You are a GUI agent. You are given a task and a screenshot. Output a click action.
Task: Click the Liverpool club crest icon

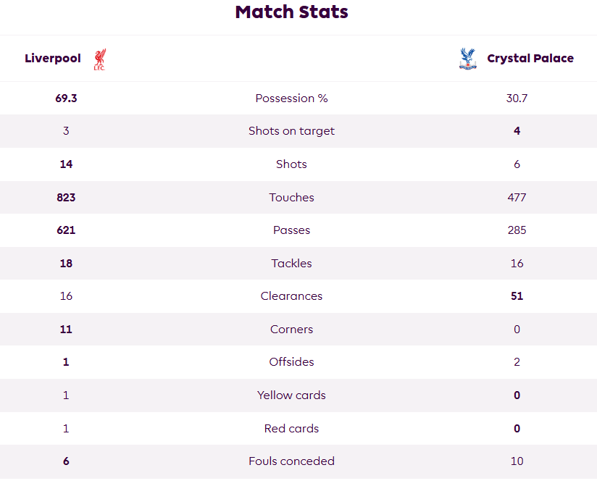coord(100,59)
